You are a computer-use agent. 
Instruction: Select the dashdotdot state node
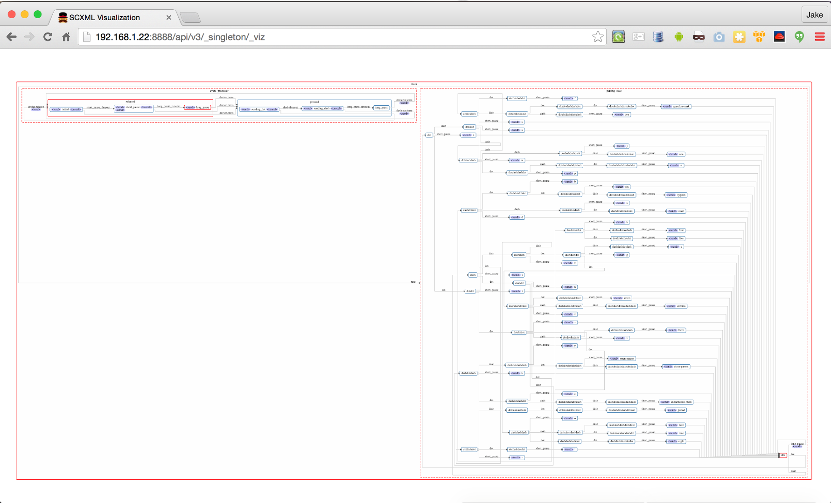(x=469, y=210)
